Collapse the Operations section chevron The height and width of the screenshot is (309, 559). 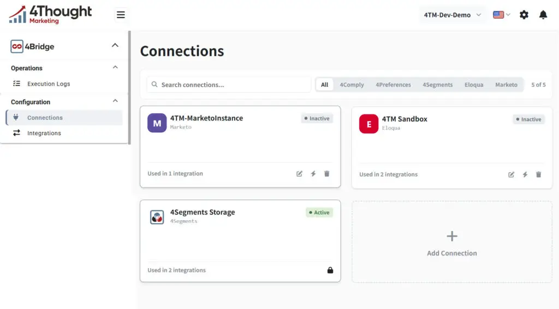pos(115,67)
